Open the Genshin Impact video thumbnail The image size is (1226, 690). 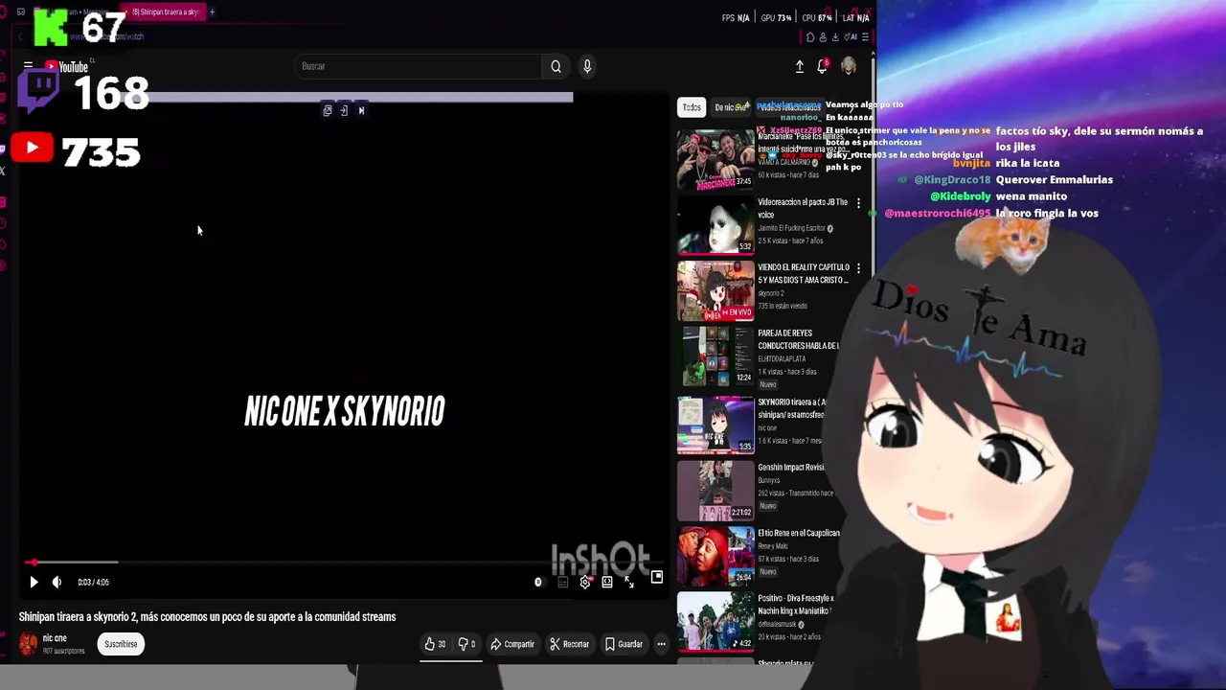click(x=715, y=490)
